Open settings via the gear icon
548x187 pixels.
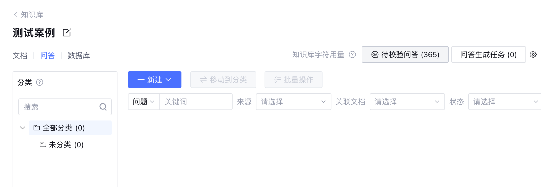[x=533, y=54]
